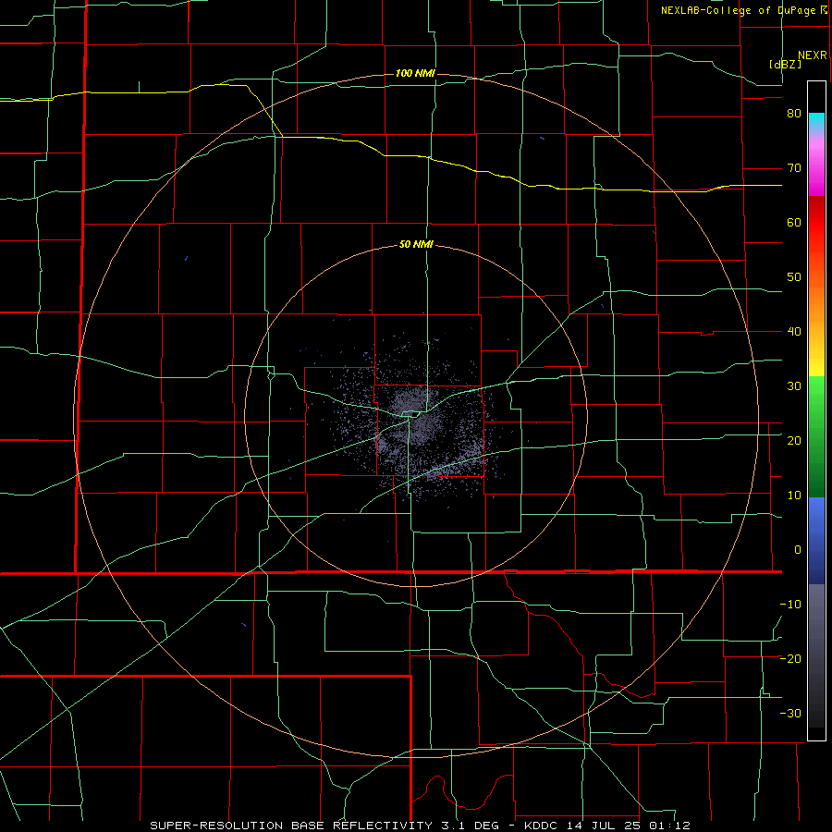
Task: Click the cyan band at top of color scale
Action: pyautogui.click(x=816, y=121)
